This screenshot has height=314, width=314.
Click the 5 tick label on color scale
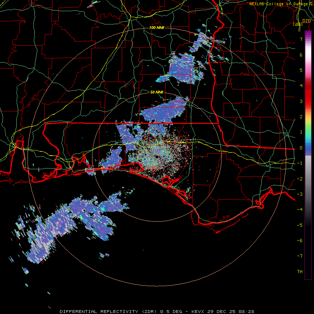[301, 70]
